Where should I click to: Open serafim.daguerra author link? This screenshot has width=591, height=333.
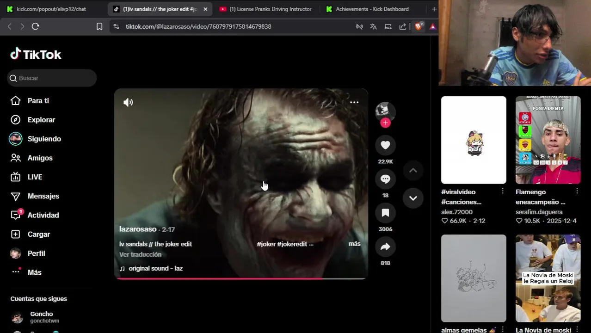tap(539, 212)
